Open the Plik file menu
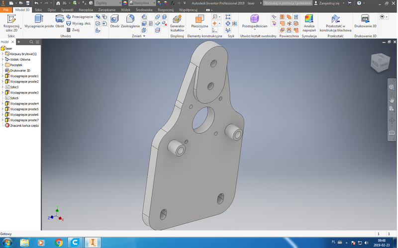The height and width of the screenshot is (248, 398). tap(6, 9)
